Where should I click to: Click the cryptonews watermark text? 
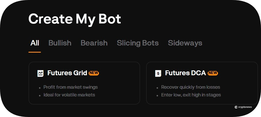tap(245, 107)
